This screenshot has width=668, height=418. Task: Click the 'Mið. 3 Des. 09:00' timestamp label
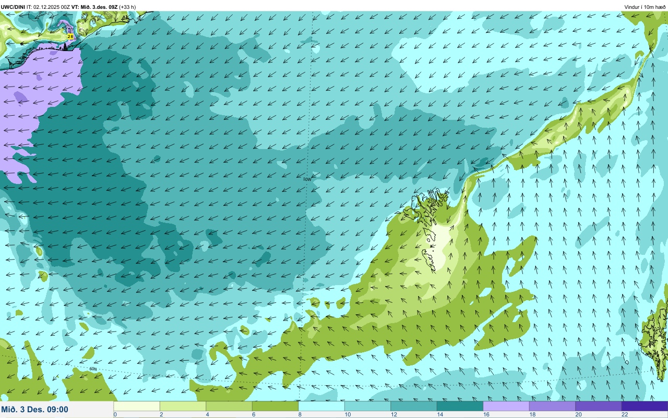click(34, 410)
